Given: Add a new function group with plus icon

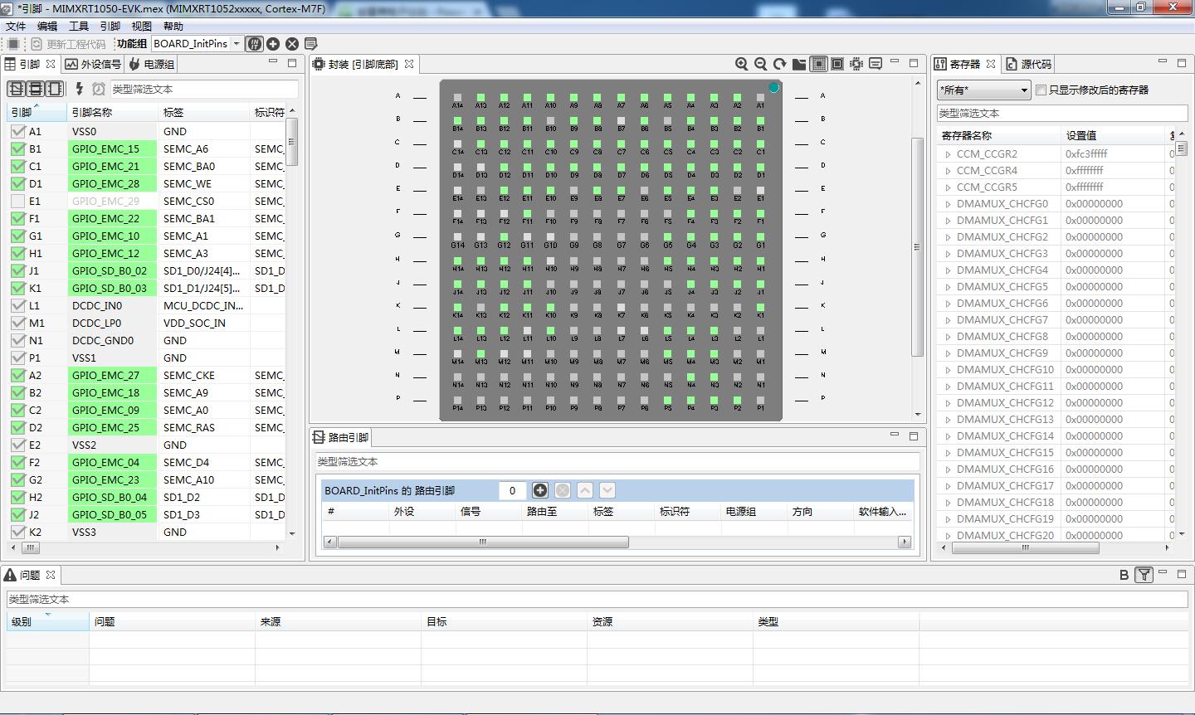Looking at the screenshot, I should [273, 44].
